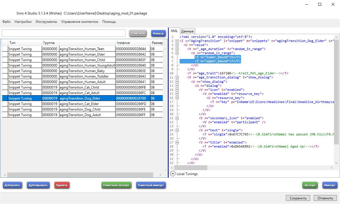Click the XML editor horizontal scrollbar
340x204 pixels.
tap(191, 168)
